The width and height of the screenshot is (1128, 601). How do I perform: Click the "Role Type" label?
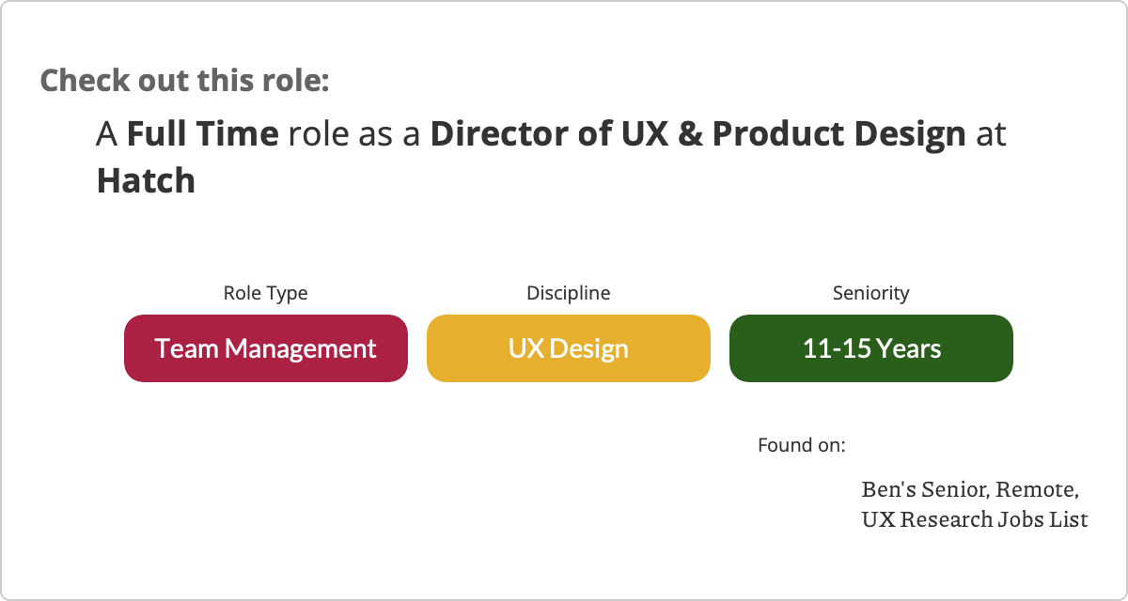point(265,293)
